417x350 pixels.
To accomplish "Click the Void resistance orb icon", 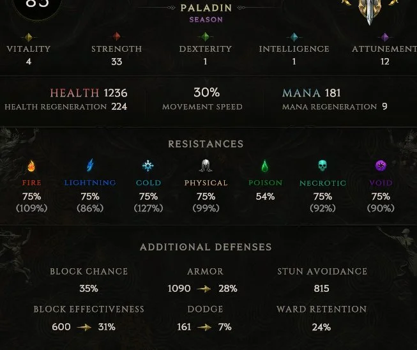I will (381, 167).
